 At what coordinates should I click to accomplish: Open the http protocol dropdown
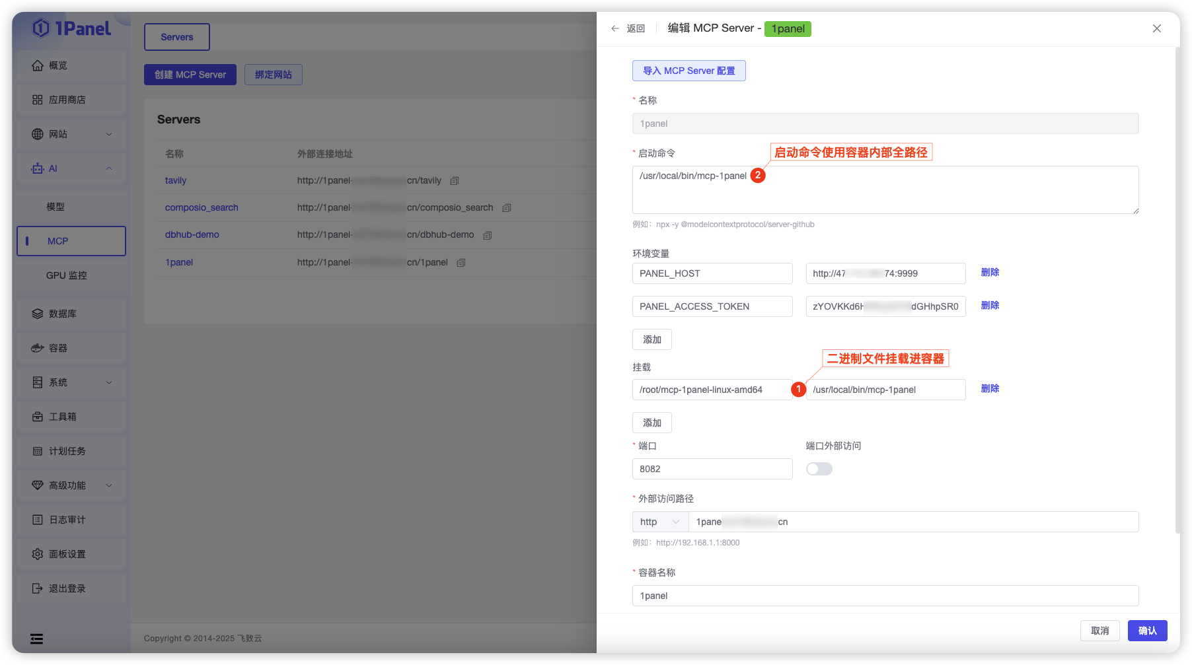point(660,522)
